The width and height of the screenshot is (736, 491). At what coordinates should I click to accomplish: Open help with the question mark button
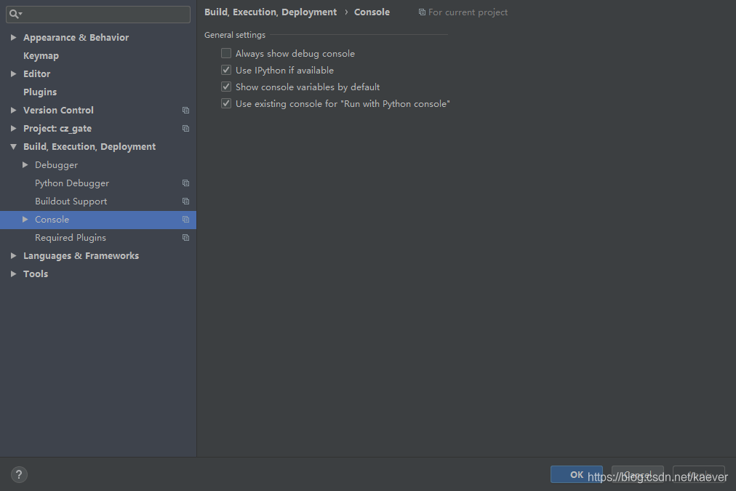click(x=19, y=474)
